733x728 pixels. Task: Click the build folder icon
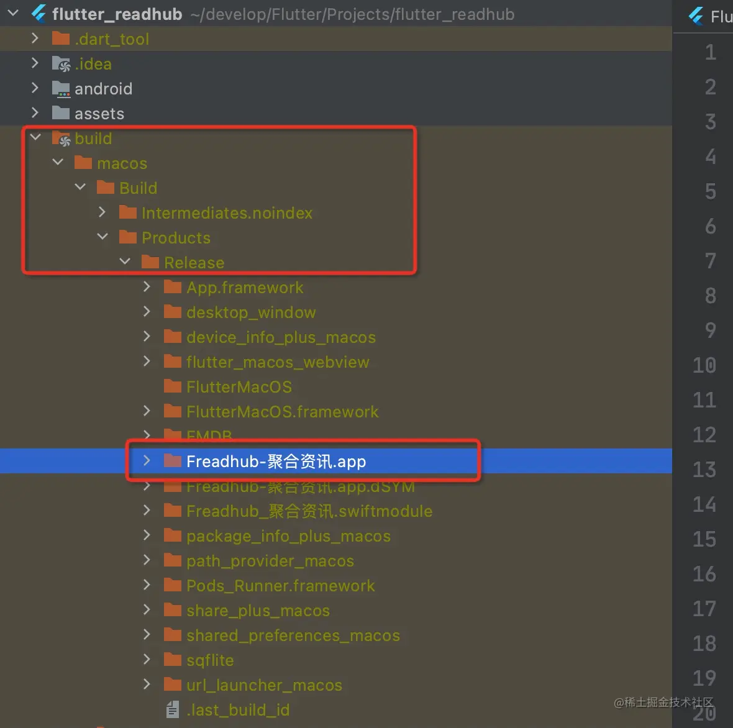pyautogui.click(x=61, y=139)
